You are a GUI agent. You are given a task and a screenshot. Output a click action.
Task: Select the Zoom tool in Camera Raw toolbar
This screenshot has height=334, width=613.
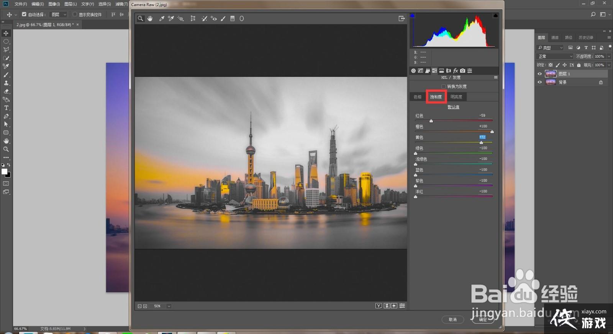coord(141,18)
